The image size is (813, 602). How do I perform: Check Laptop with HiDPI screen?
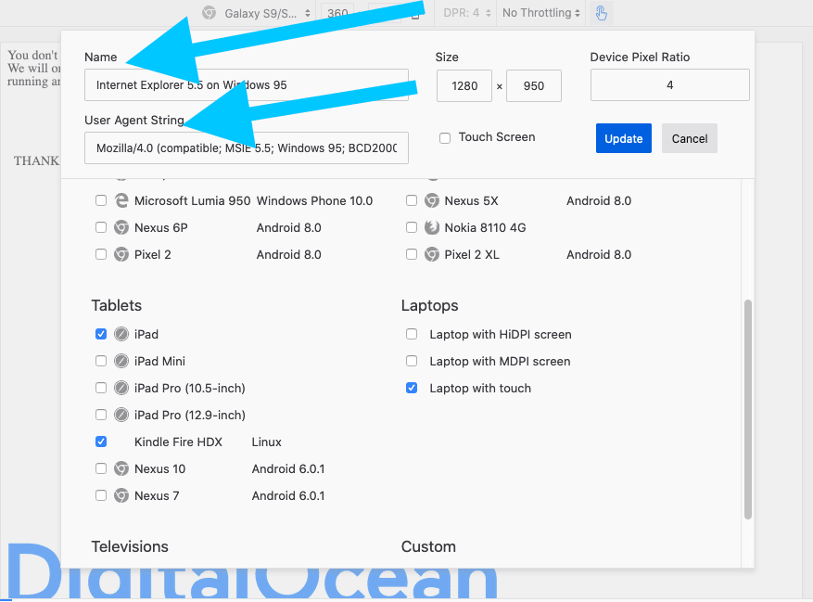(x=412, y=334)
